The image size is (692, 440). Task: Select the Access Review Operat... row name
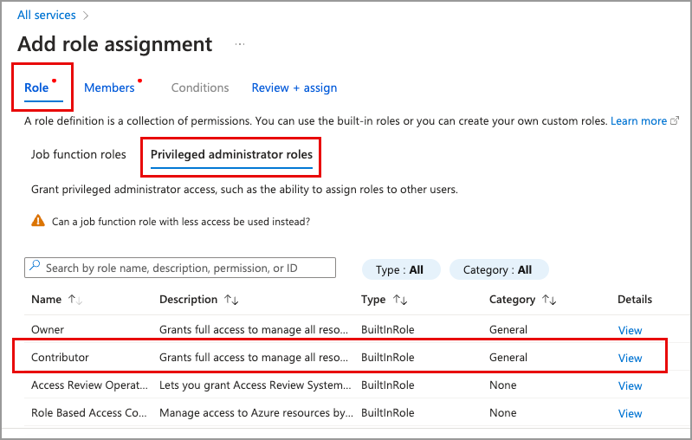[89, 385]
